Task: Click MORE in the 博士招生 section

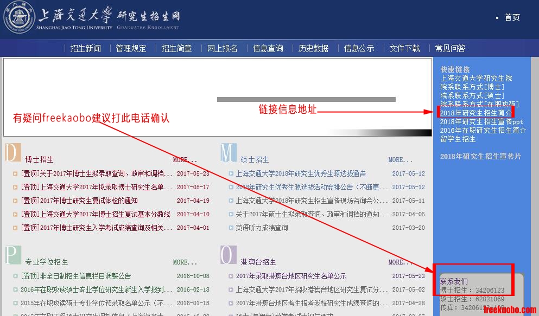Action: click(x=185, y=160)
